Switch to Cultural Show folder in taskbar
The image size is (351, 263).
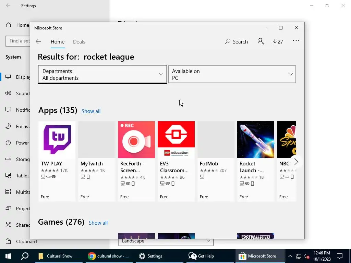point(59,256)
